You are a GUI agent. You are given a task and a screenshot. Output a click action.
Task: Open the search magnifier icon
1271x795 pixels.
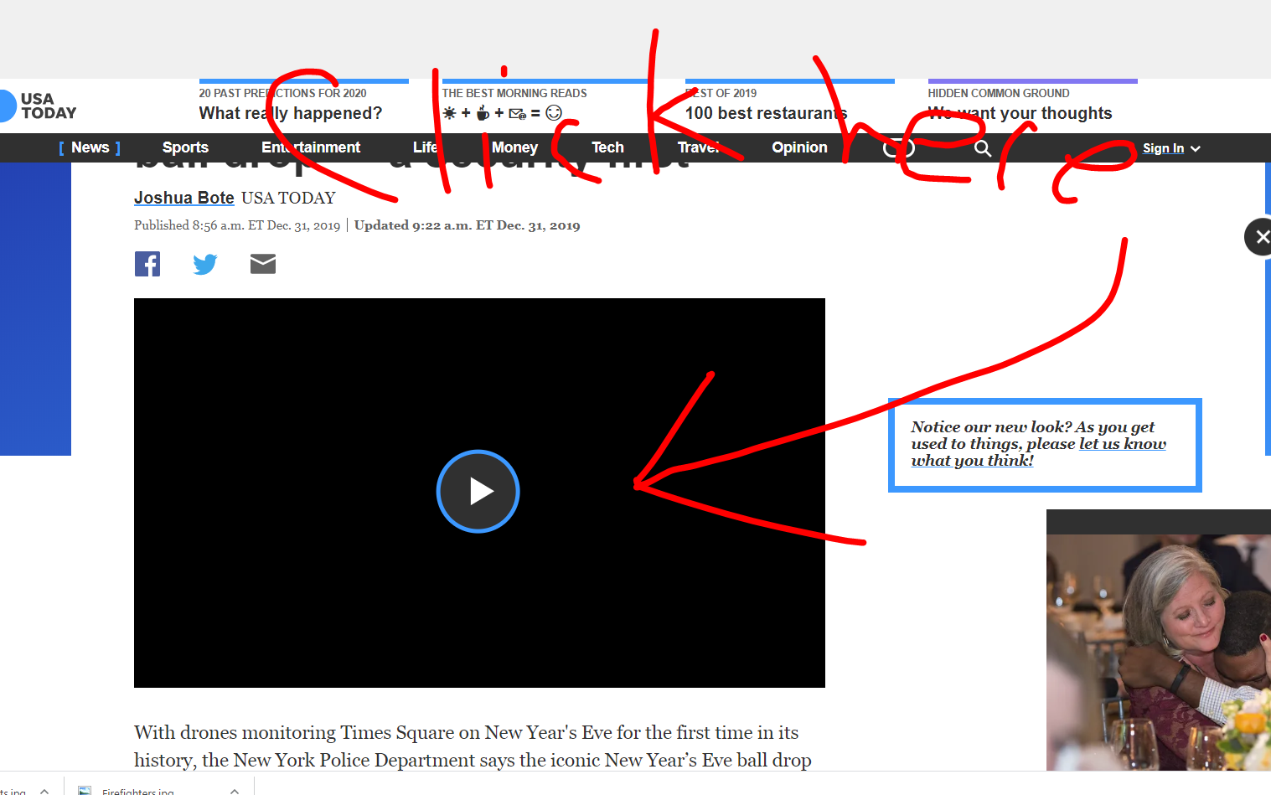pos(983,148)
